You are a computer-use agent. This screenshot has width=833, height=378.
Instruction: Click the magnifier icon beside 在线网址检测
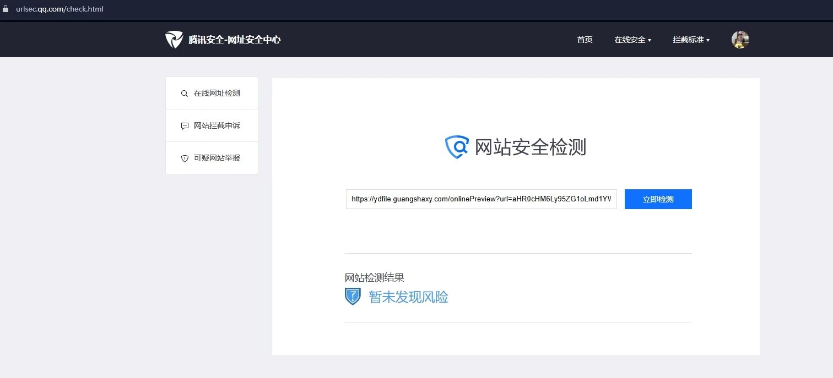[x=185, y=94]
